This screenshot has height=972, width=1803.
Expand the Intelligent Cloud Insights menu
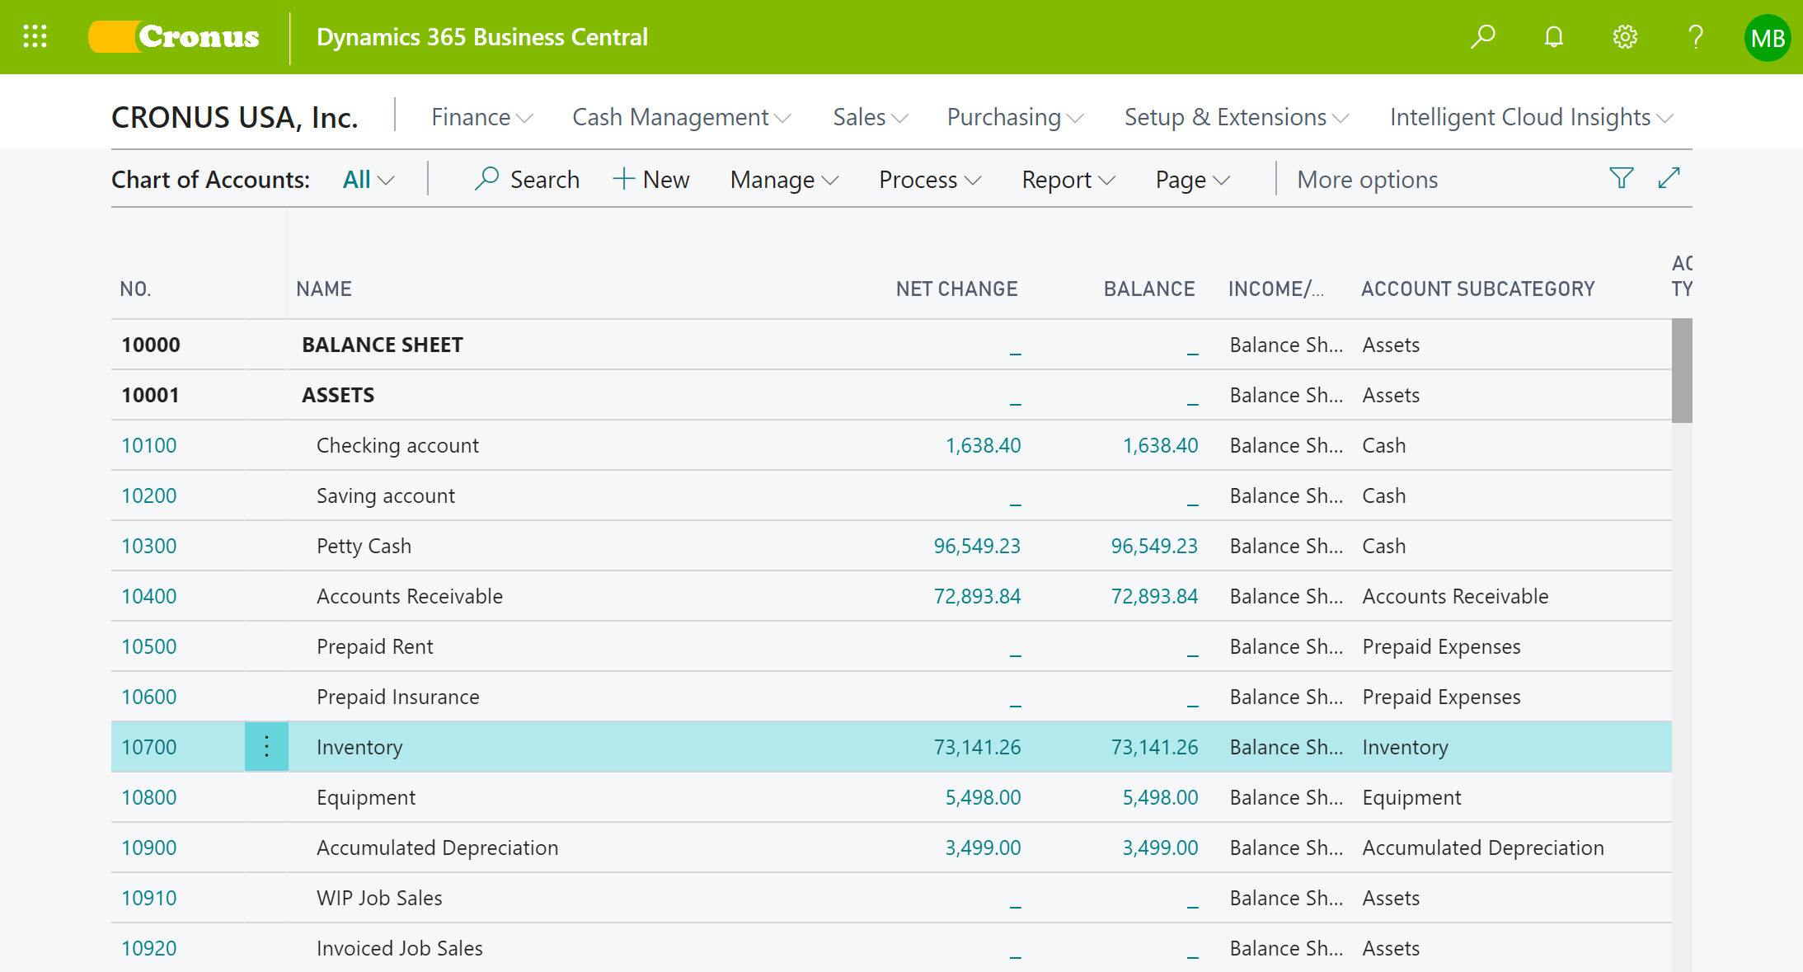pyautogui.click(x=1532, y=117)
